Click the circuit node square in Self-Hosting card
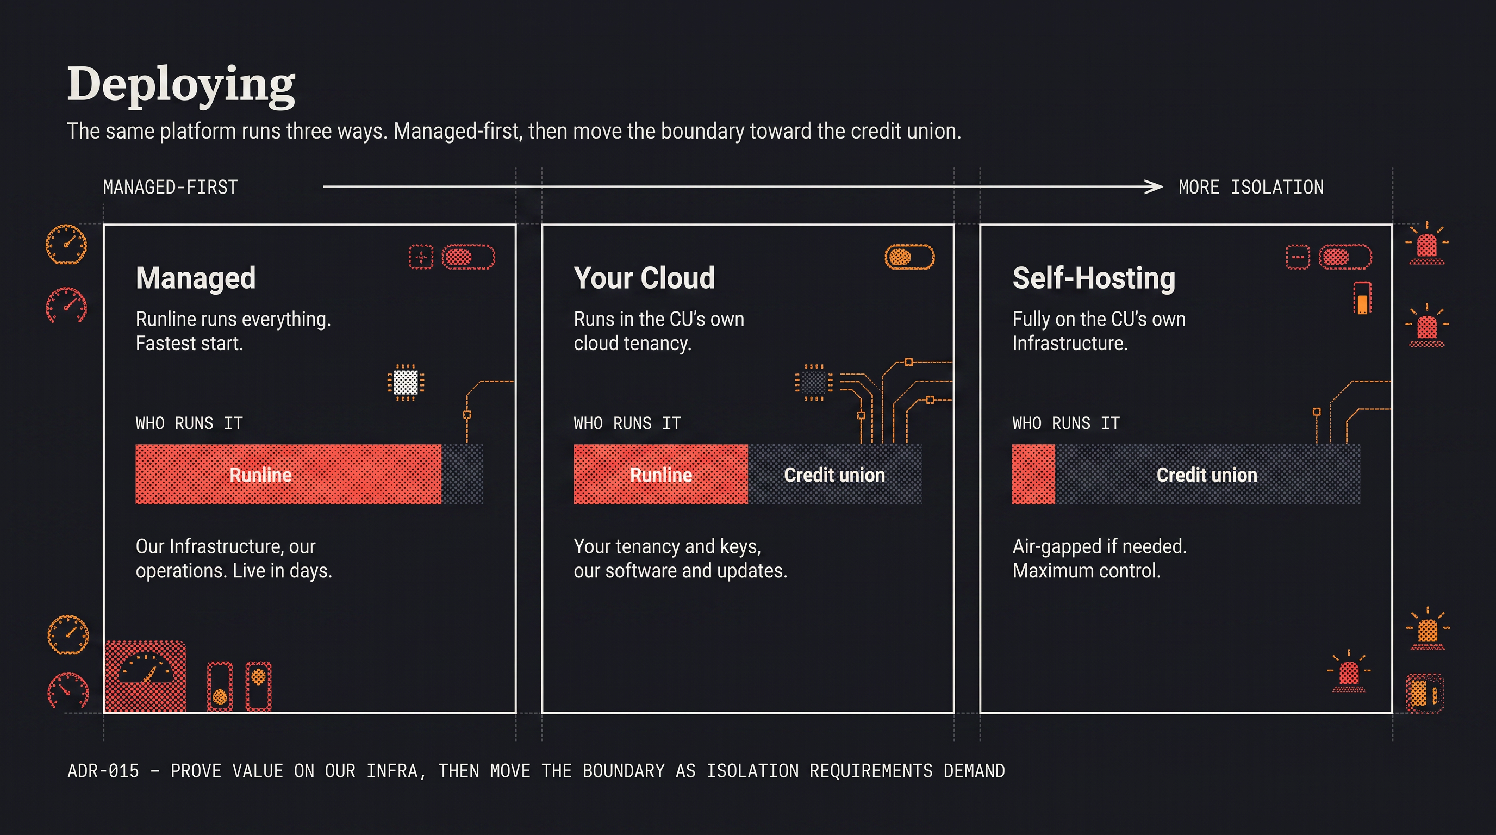The width and height of the screenshot is (1496, 835). (x=1317, y=412)
